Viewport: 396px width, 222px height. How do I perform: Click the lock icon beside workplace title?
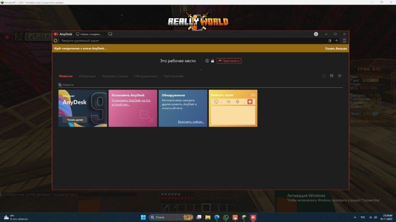(212, 61)
